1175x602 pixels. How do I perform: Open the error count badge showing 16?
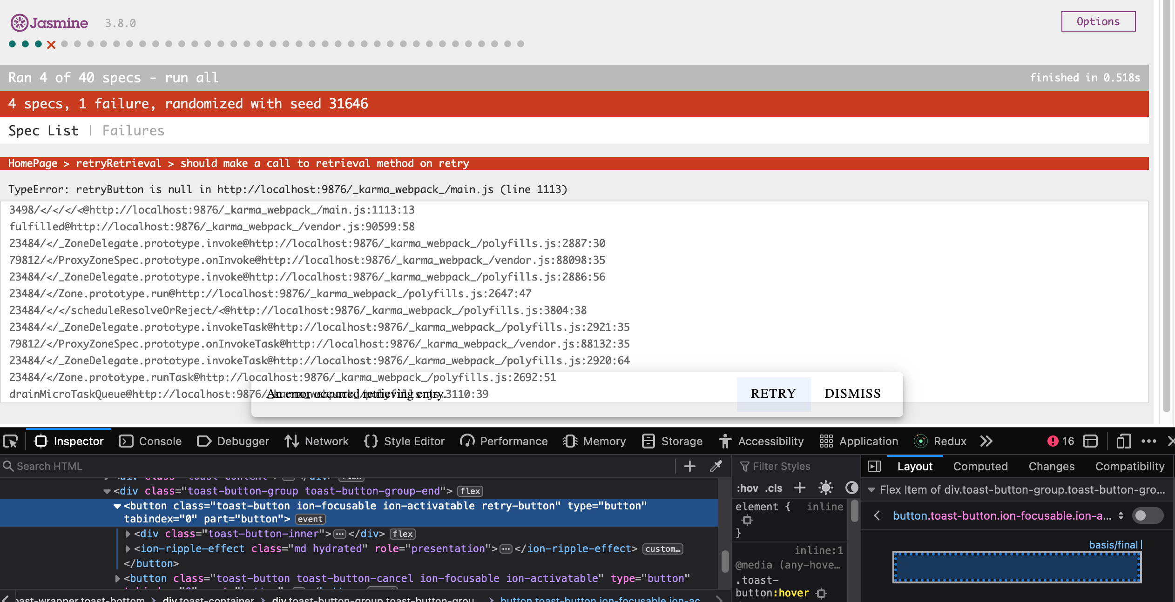(x=1061, y=441)
